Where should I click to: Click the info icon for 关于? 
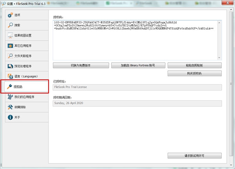pos(10,117)
